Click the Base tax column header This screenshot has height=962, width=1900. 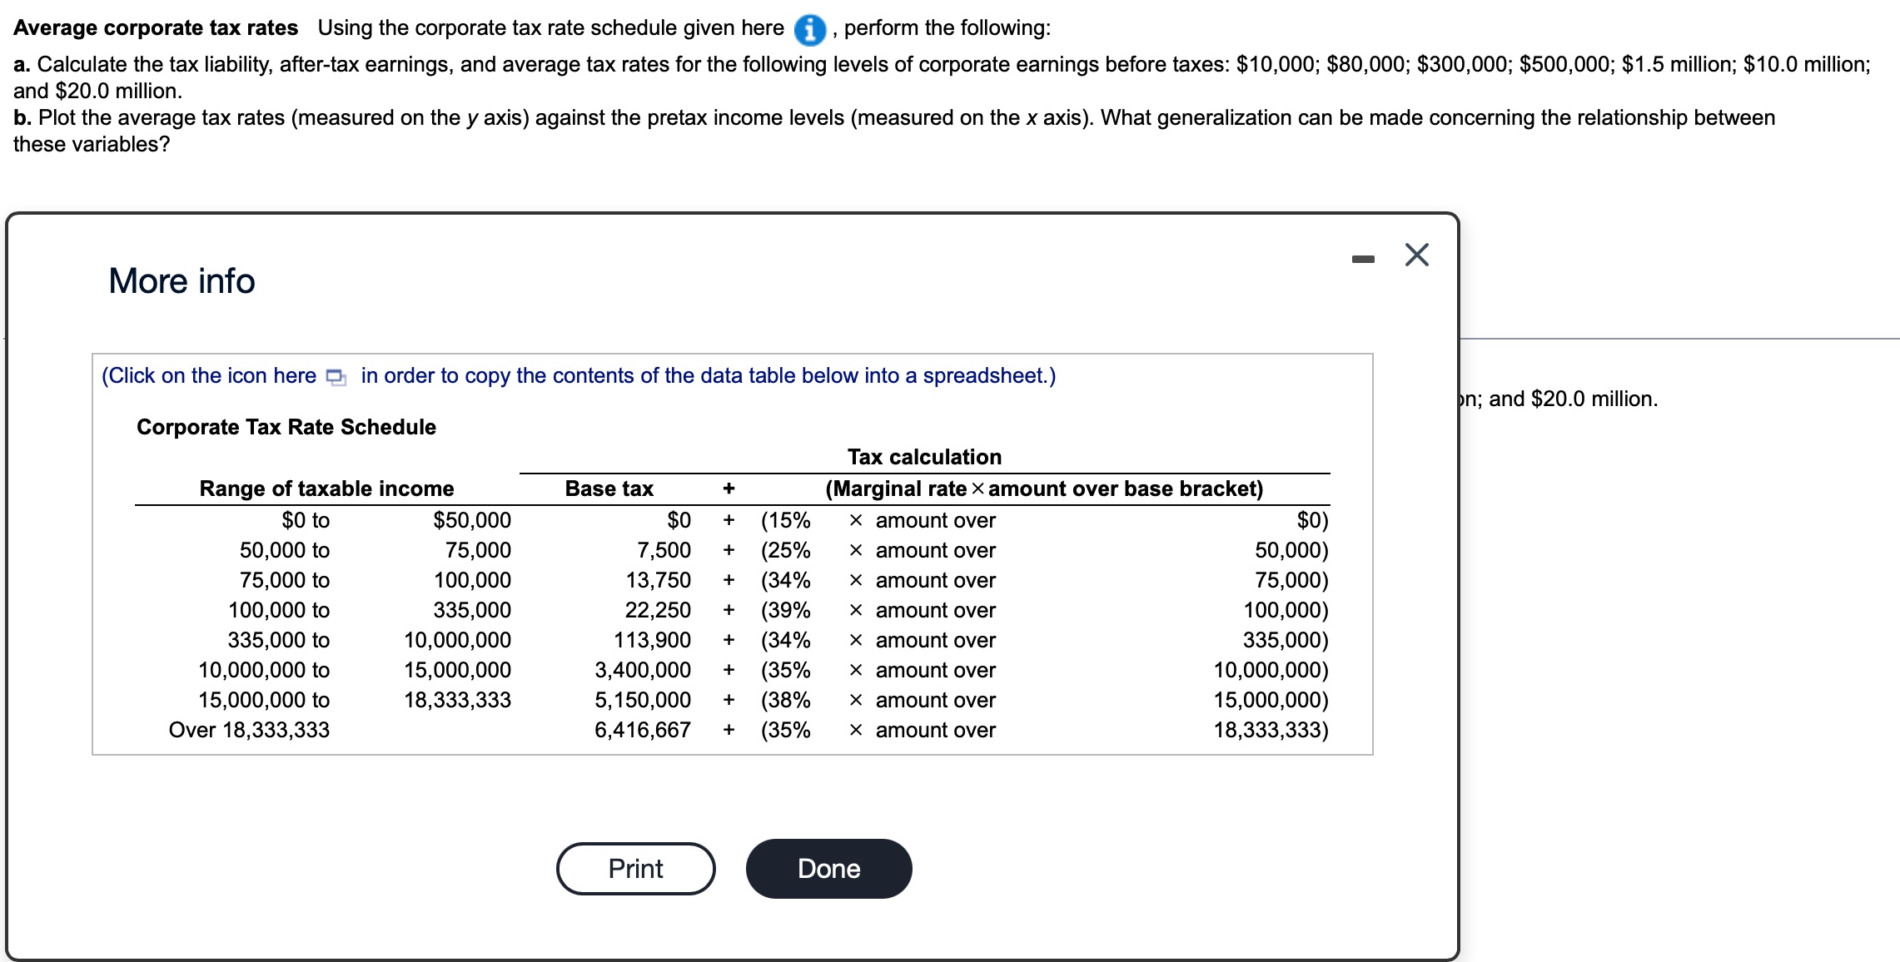point(609,488)
